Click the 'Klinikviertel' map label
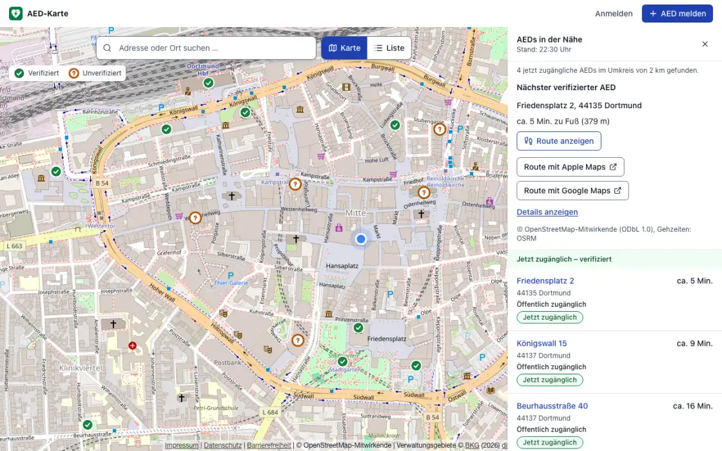The image size is (722, 451). point(81,368)
